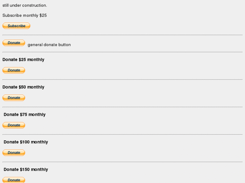The height and width of the screenshot is (183, 245).
Task: Select the 'Subscribe monthly $25' text
Action: point(25,15)
